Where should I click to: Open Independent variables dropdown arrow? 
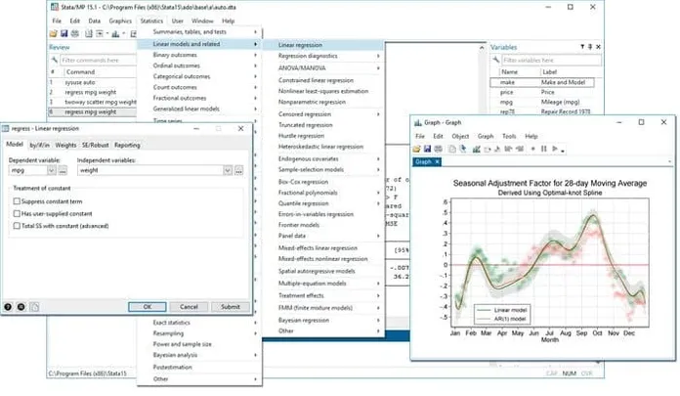click(228, 171)
